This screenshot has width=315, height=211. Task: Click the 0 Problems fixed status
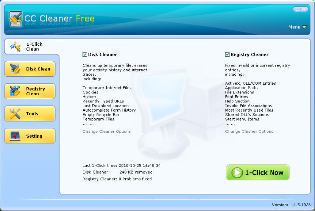[135, 179]
